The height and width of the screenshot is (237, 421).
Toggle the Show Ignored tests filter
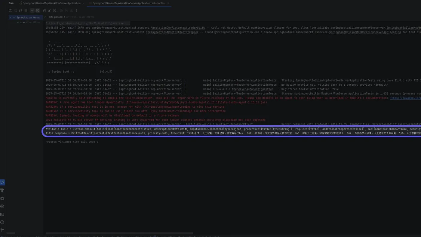click(38, 11)
